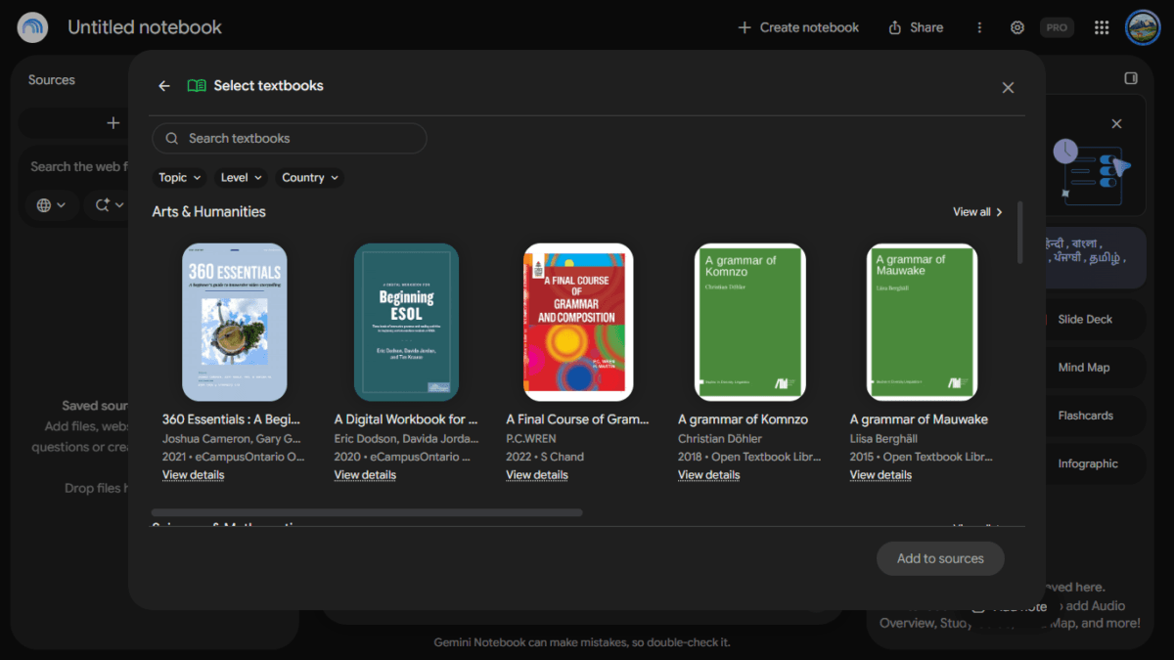View details for A Final Course of Grammar
This screenshot has height=660, width=1174.
pyautogui.click(x=537, y=475)
